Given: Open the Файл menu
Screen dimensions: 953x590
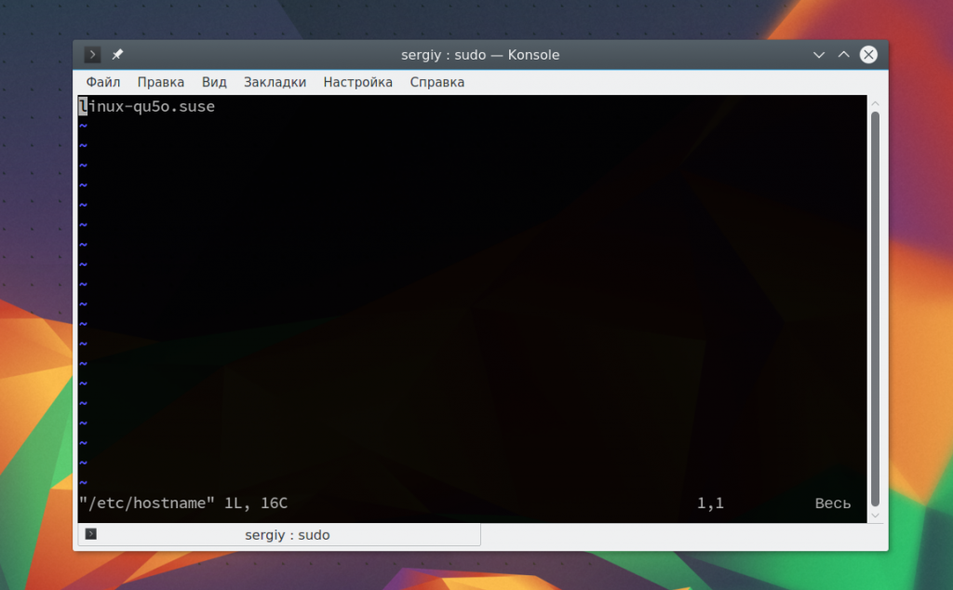Looking at the screenshot, I should [102, 82].
